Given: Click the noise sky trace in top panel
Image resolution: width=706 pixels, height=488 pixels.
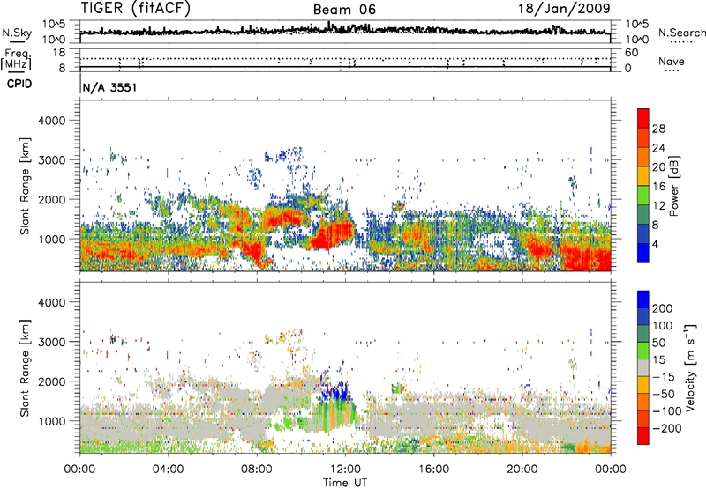Looking at the screenshot, I should [x=345, y=31].
